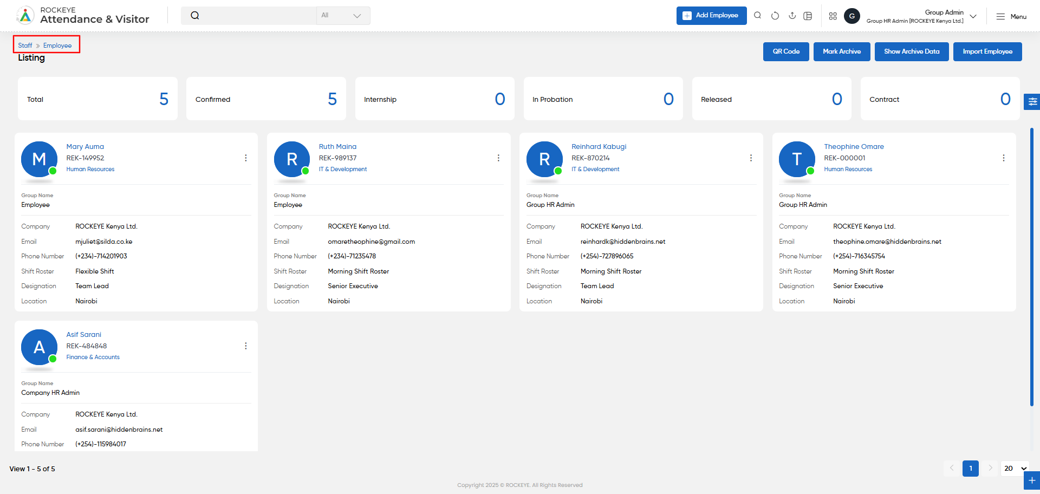Click Flexible Shift roster value

95,271
